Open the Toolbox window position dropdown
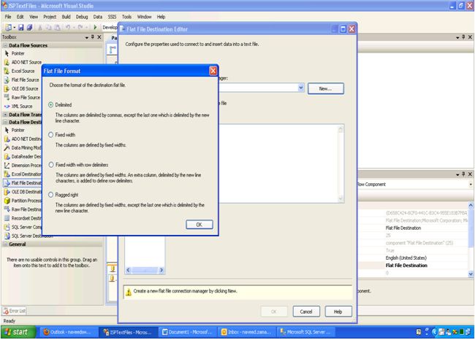The width and height of the screenshot is (475, 340). (x=87, y=37)
